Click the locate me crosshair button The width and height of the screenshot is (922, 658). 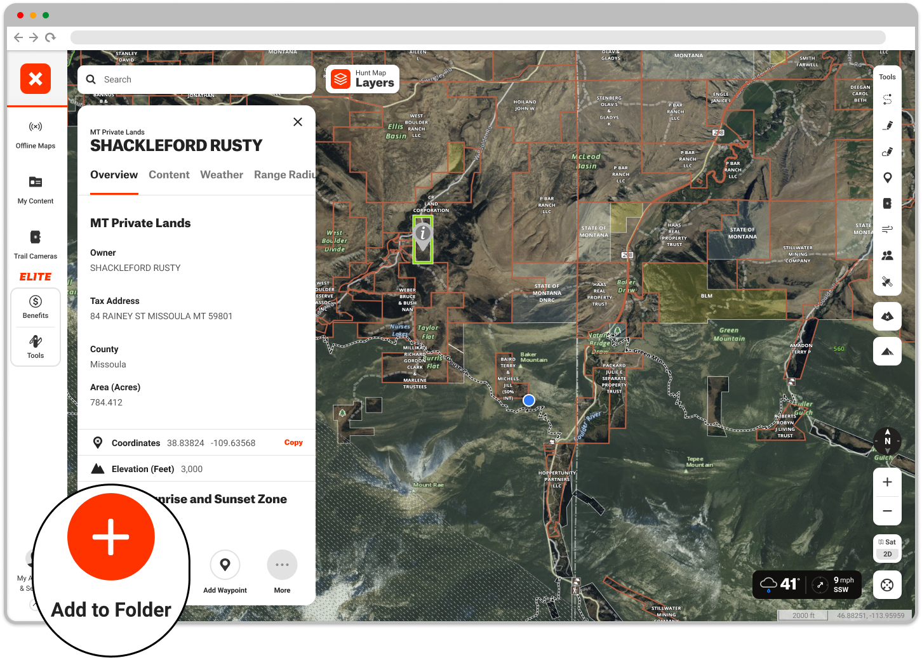pos(887,585)
